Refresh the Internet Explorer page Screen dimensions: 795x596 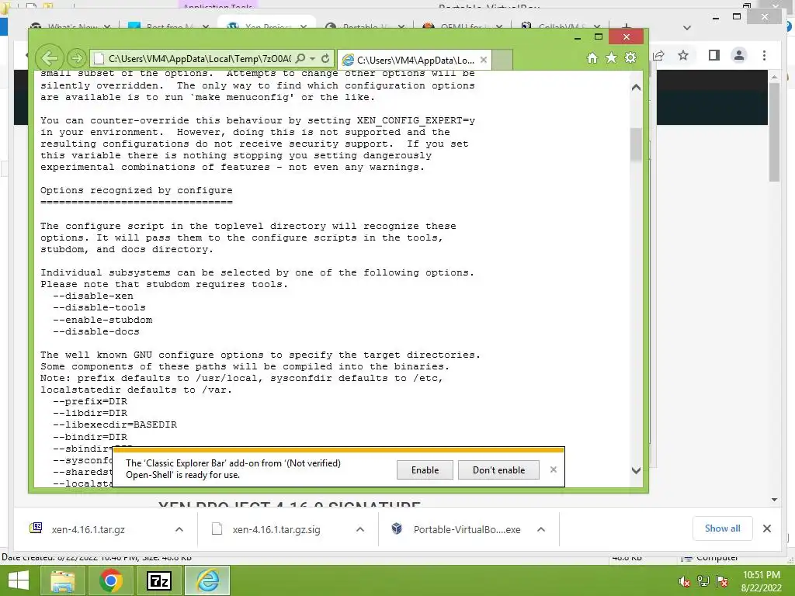[x=325, y=59]
